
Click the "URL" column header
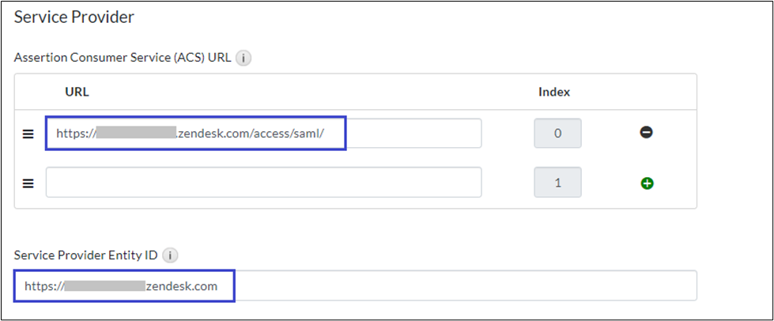point(77,92)
